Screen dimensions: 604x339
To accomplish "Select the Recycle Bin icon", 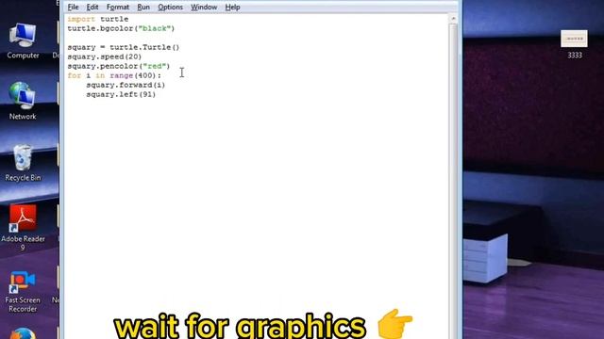I will (x=23, y=163).
